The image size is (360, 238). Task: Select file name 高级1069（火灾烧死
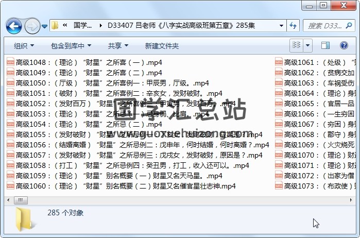pos(320,145)
